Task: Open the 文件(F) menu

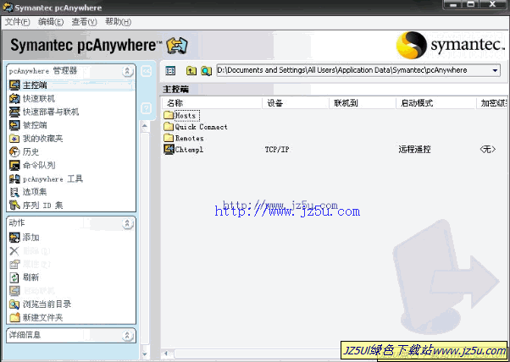Action: click(x=18, y=22)
